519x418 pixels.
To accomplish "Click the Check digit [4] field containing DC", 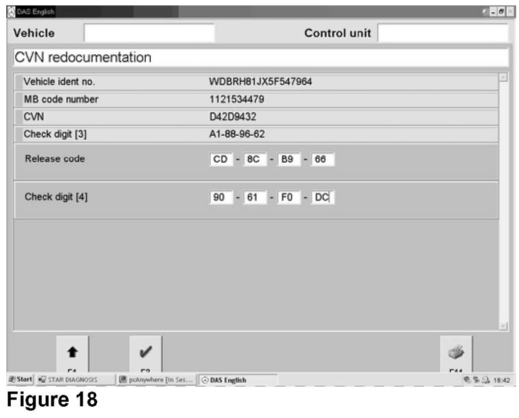I will 322,197.
